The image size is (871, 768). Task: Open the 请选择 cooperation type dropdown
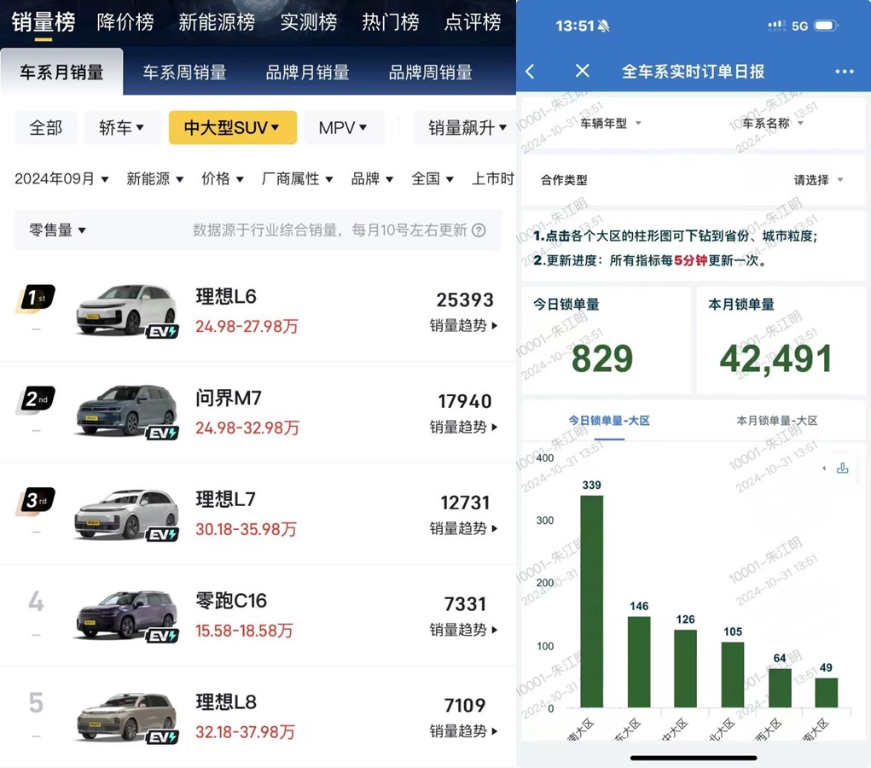tap(818, 180)
